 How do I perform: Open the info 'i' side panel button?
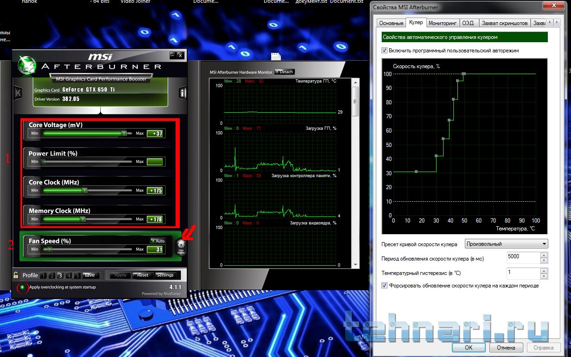pos(183,93)
